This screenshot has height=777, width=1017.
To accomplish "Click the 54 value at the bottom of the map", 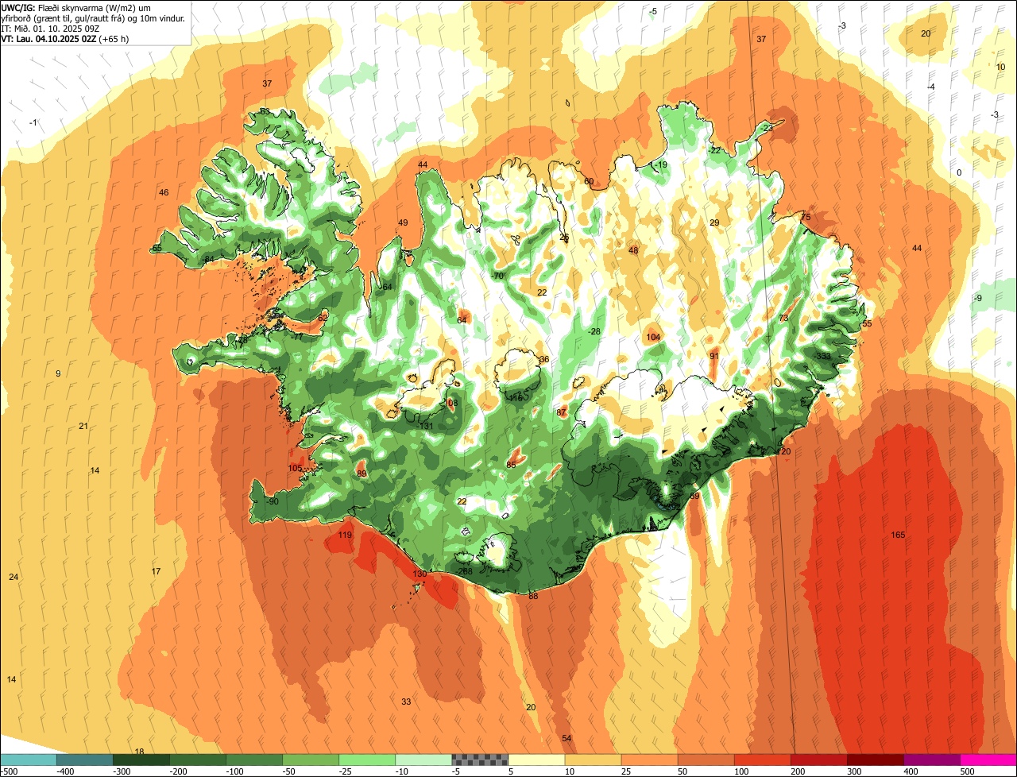I will pyautogui.click(x=567, y=738).
